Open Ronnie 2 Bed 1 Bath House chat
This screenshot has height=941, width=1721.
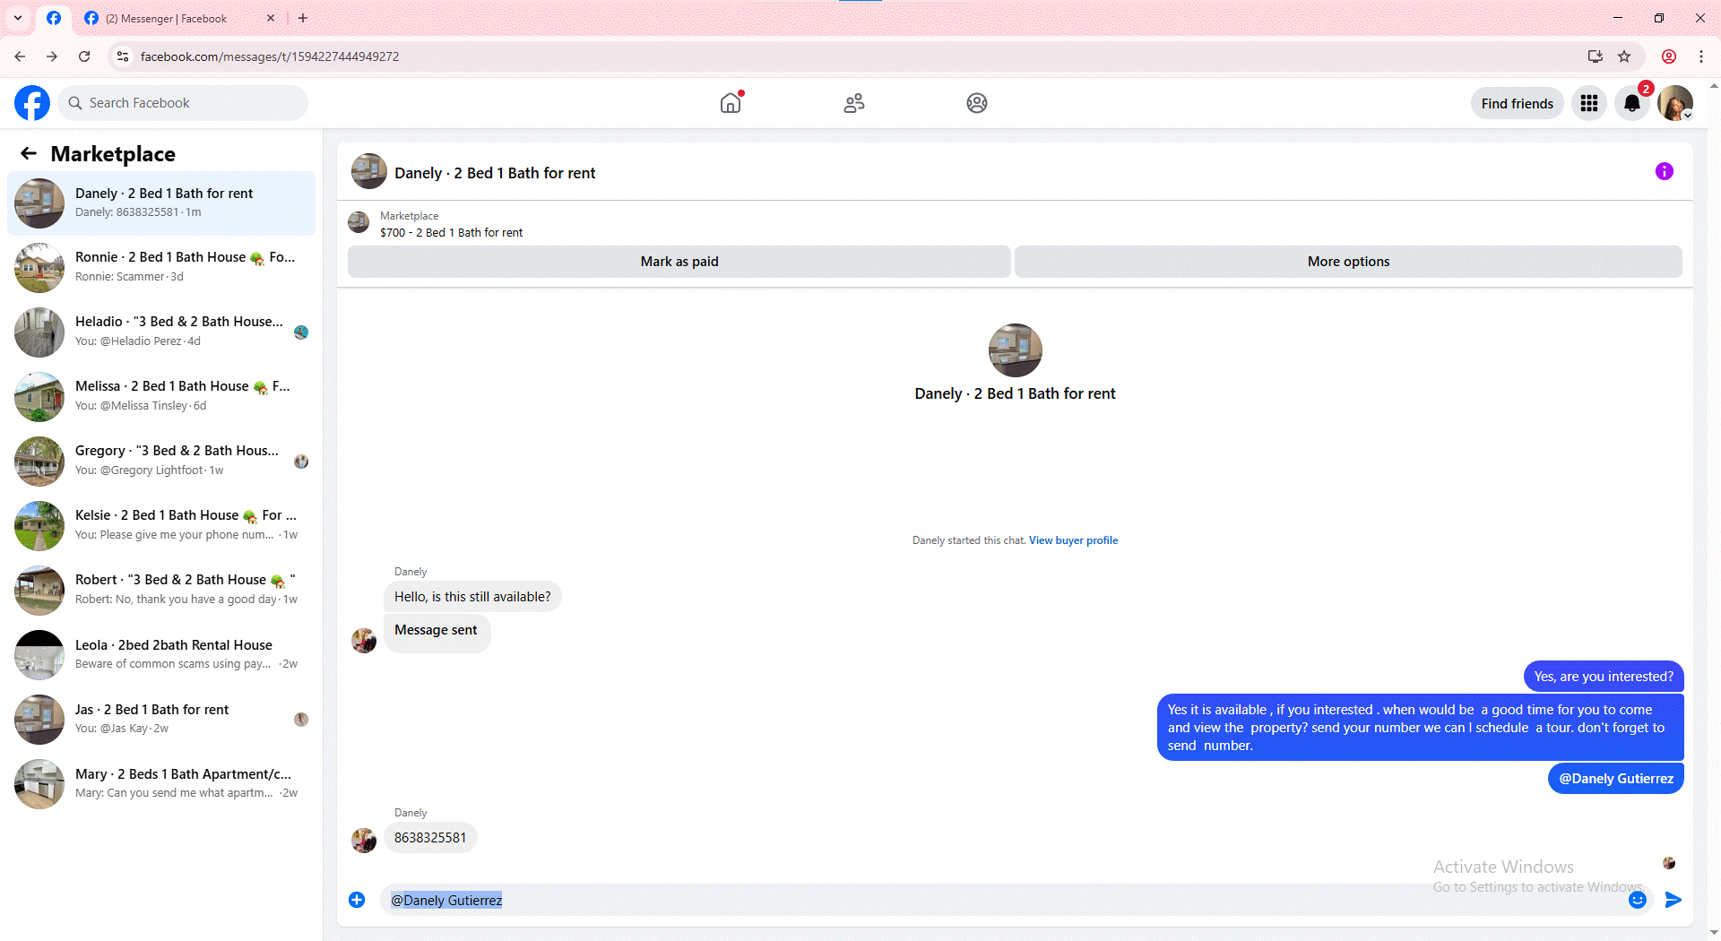161,267
